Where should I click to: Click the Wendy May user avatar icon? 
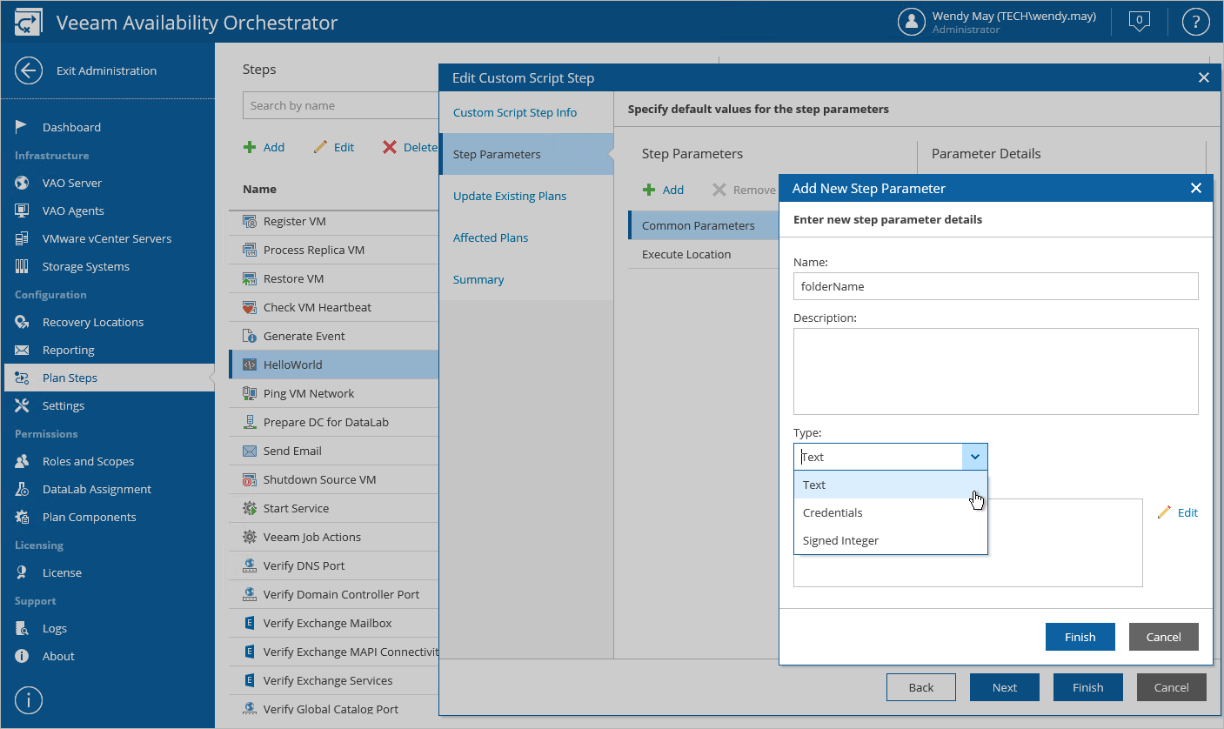click(911, 22)
